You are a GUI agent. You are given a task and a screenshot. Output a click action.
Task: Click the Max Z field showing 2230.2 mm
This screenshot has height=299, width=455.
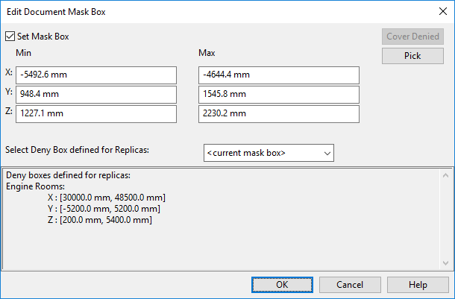pos(279,113)
